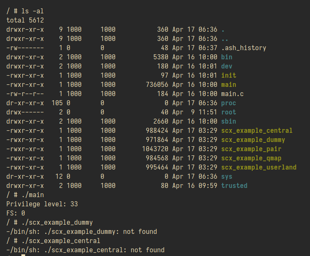
Task: Click the init executable filename
Action: 229,75
